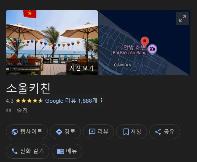Click the ₫₫ price level indicator

point(9,110)
